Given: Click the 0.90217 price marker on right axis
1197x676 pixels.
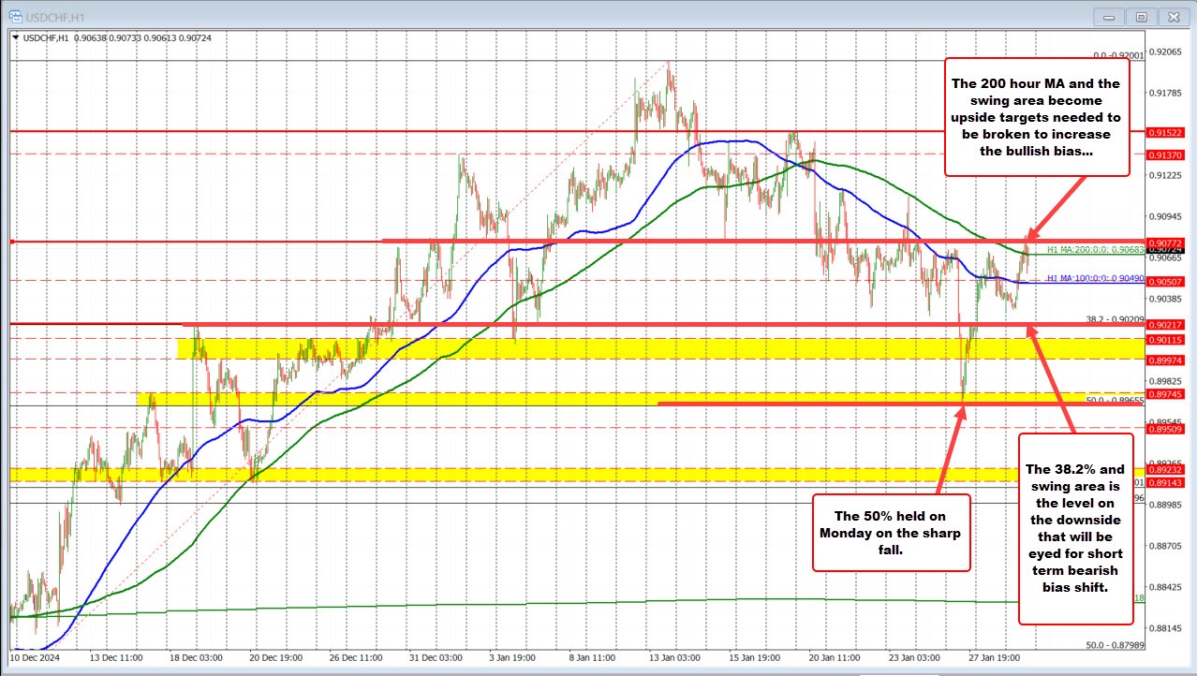Looking at the screenshot, I should pos(1166,324).
